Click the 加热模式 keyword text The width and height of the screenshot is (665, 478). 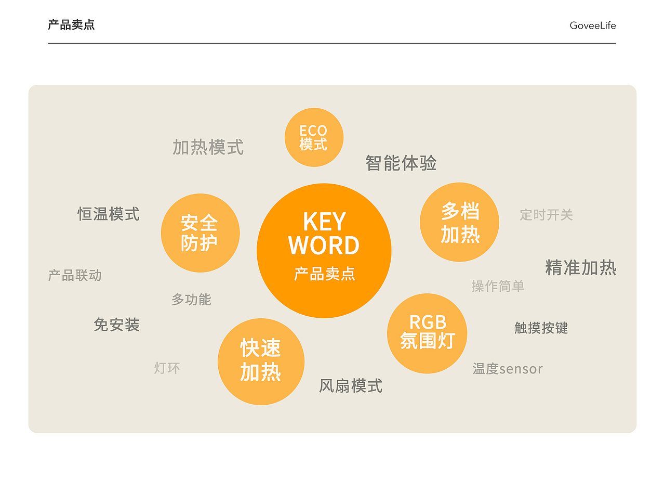208,147
